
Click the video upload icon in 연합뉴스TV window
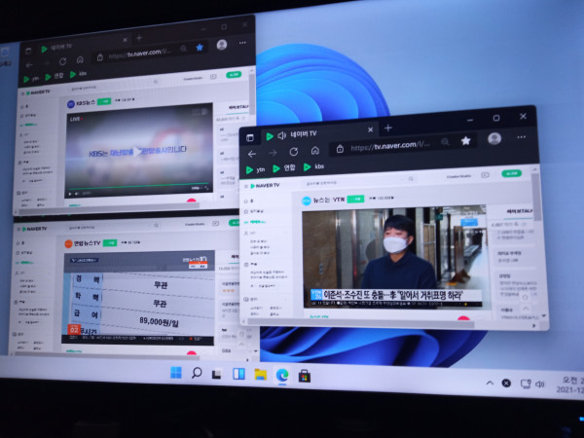(x=215, y=224)
